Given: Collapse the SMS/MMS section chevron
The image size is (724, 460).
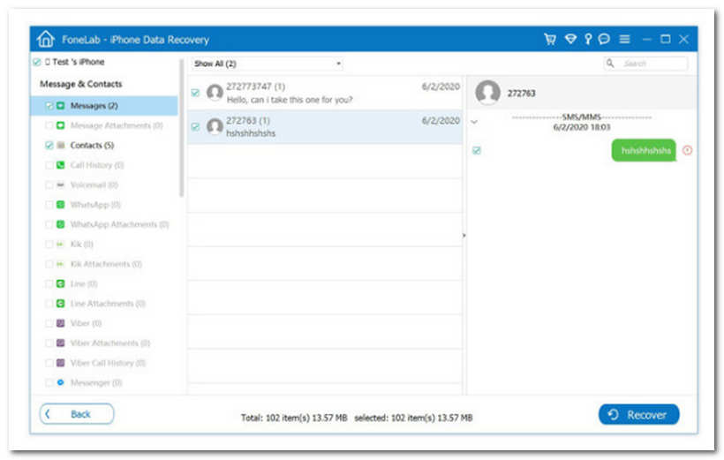Looking at the screenshot, I should pos(474,122).
